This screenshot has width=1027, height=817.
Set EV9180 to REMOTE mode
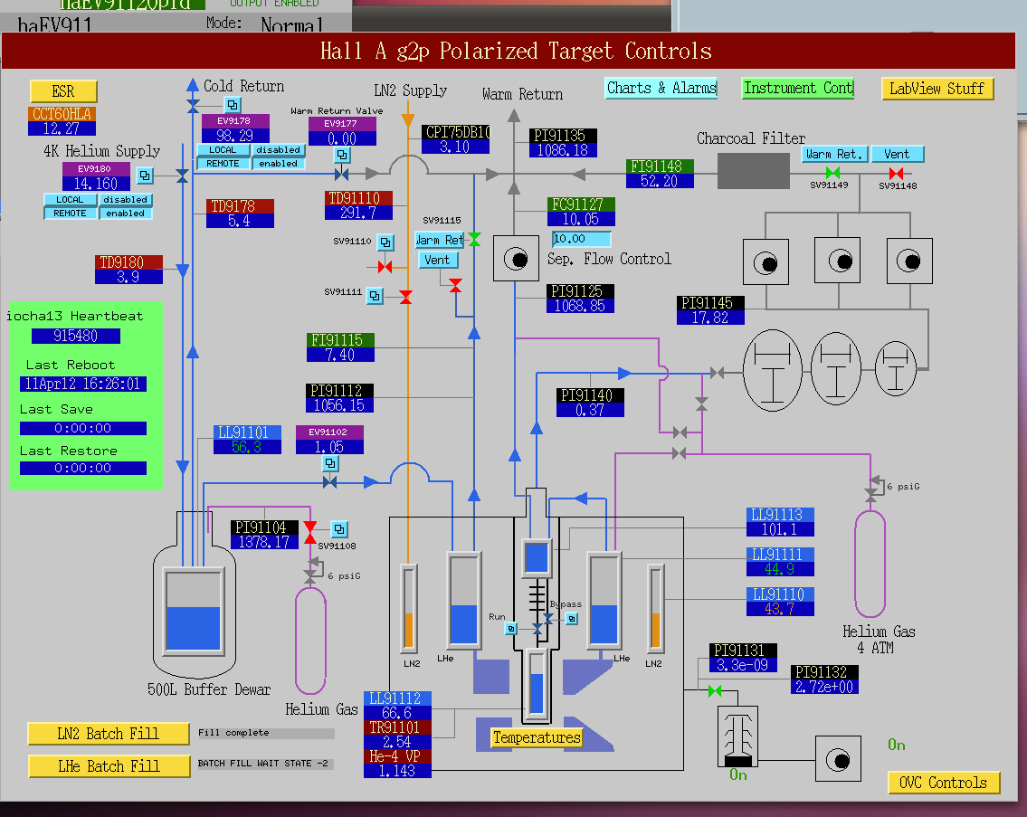[x=70, y=213]
